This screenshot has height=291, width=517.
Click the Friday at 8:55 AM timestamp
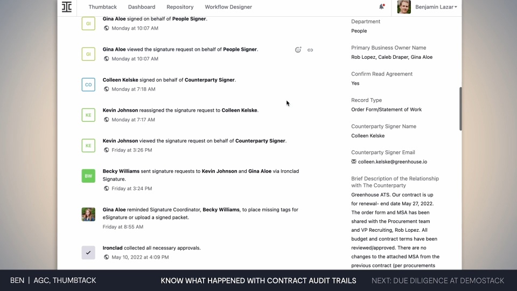tap(123, 227)
